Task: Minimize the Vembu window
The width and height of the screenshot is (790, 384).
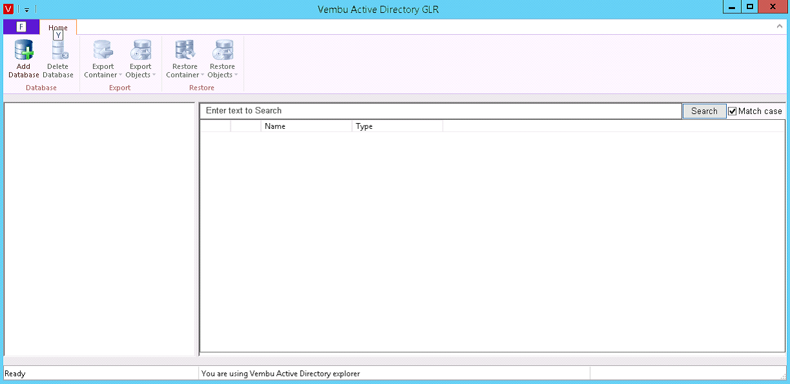Action: (731, 6)
